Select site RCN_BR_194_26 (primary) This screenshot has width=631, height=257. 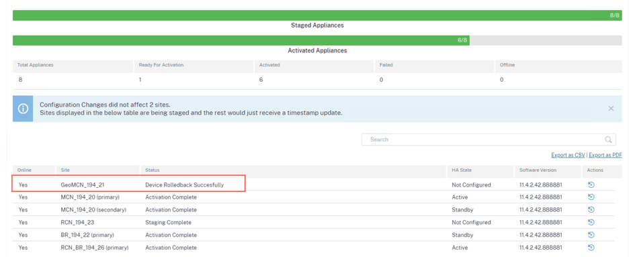(x=95, y=248)
